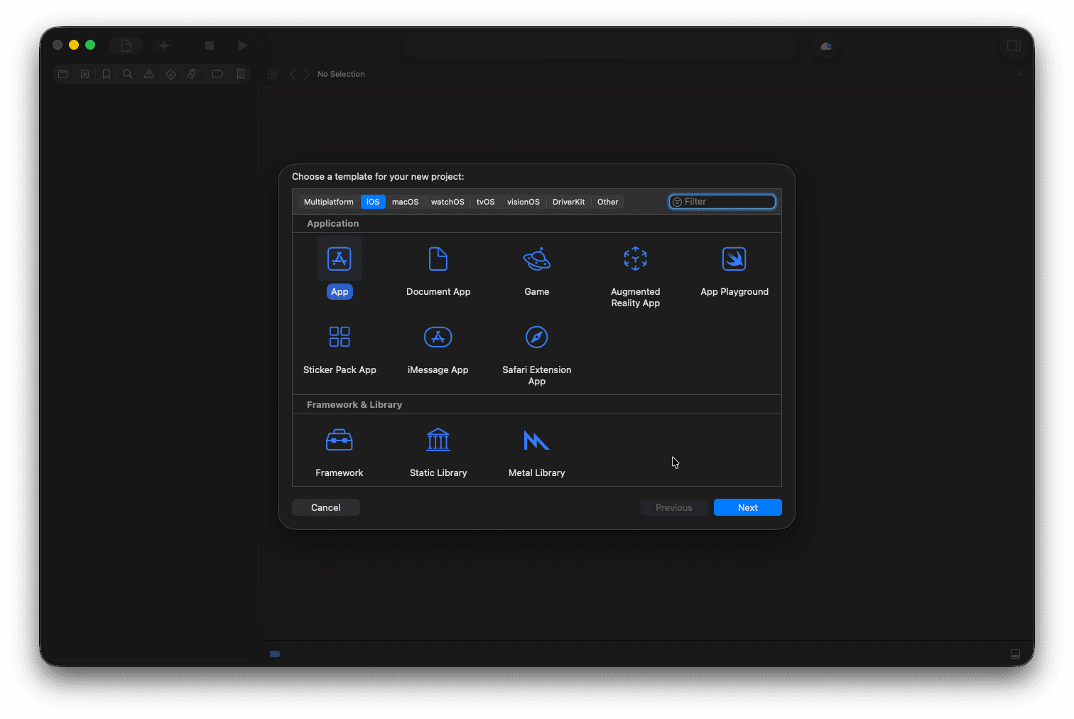Image resolution: width=1074 pixels, height=719 pixels.
Task: Cancel the new project dialog
Action: 325,507
